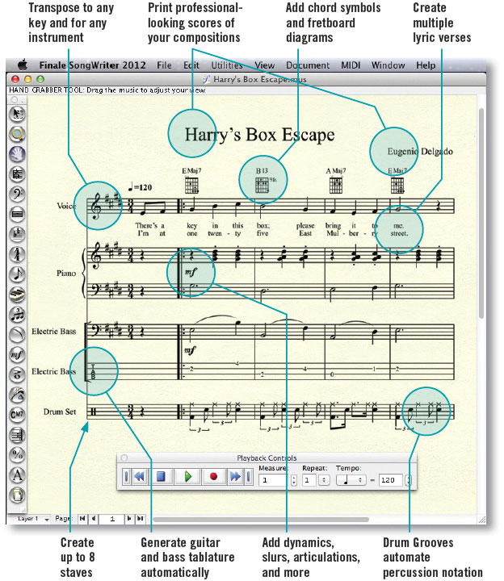Go to next page button
Screen dimensions: 504x581
pyautogui.click(x=129, y=519)
